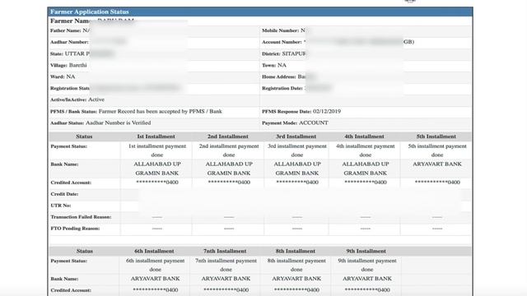Click the '1st Installment' column header

click(x=156, y=136)
